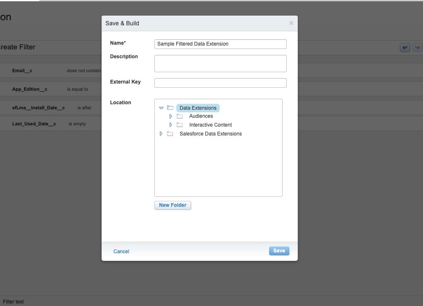423x306 pixels.
Task: Click the External Key field
Action: point(220,83)
